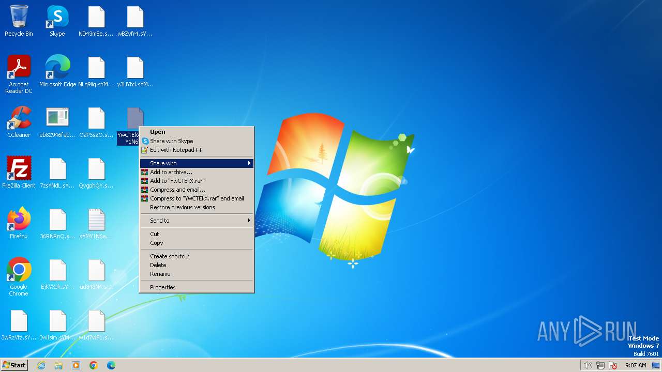Choose Restore previous versions
The height and width of the screenshot is (372, 662).
(197, 207)
